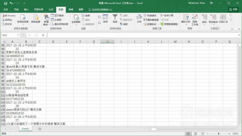242x136 pixels.
Task: Click 分类汇总 (subtotal)
Action: pyautogui.click(x=223, y=19)
